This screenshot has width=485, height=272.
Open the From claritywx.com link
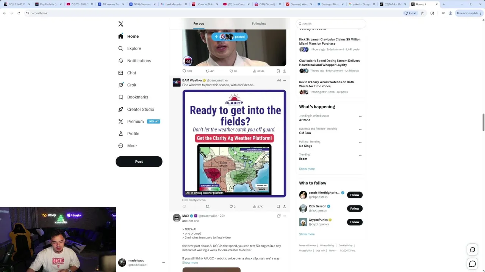click(194, 200)
